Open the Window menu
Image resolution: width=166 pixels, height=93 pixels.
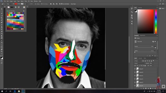click(x=36, y=1)
